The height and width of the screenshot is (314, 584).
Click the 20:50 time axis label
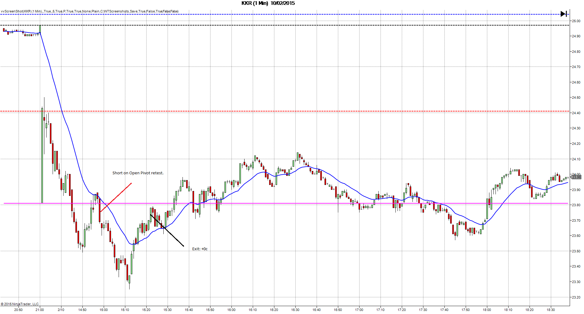click(18, 310)
